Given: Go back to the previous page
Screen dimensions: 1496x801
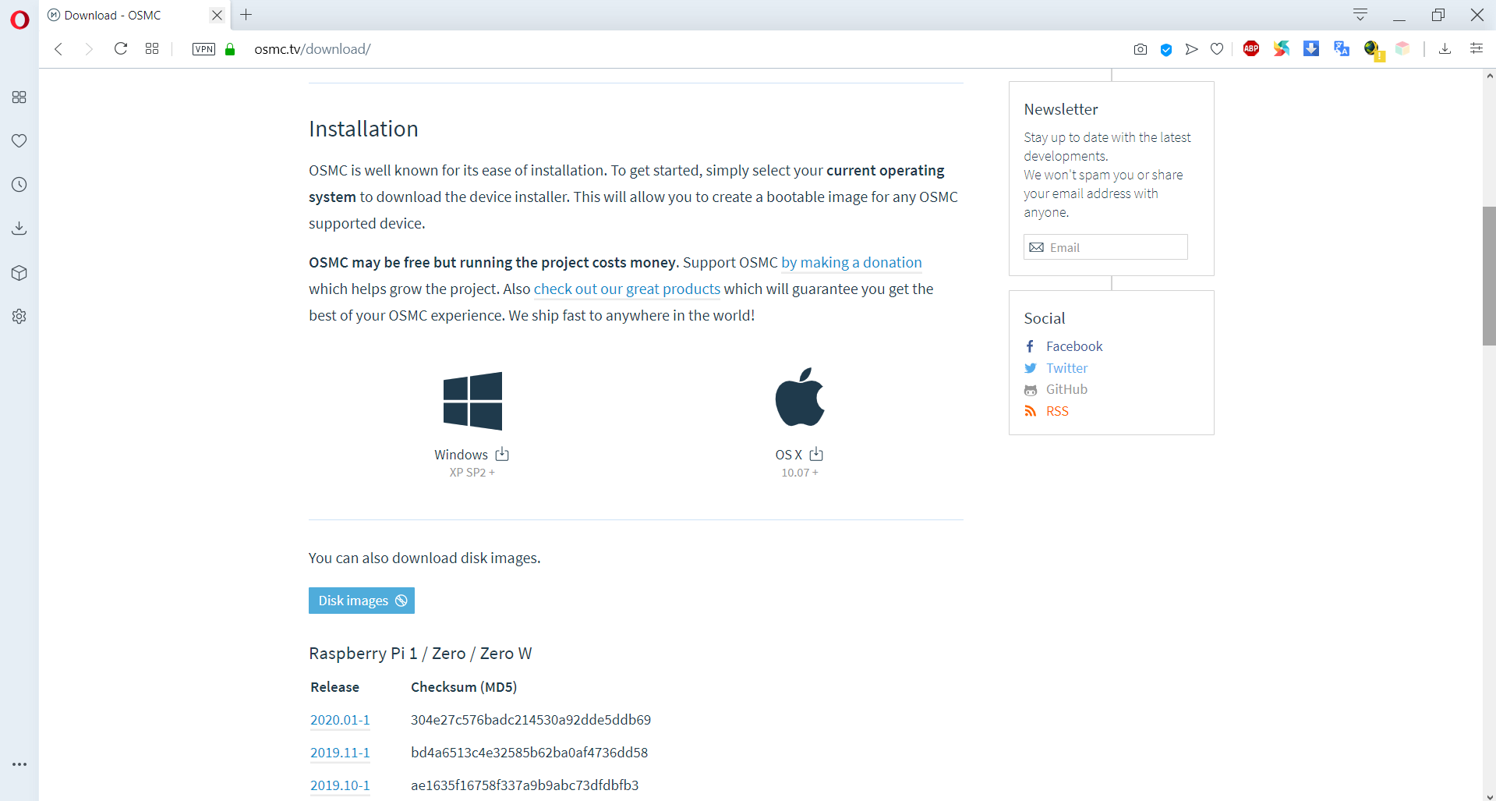Looking at the screenshot, I should [58, 49].
